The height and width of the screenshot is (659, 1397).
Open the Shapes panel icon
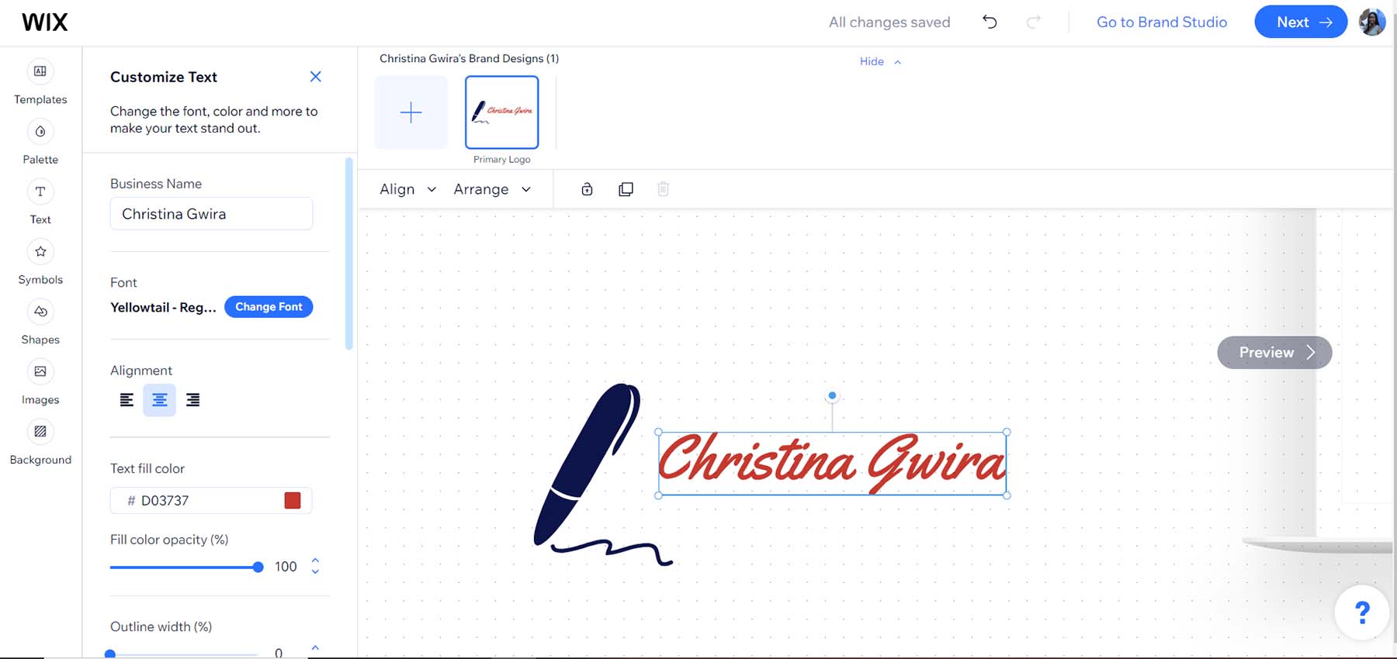(x=40, y=312)
